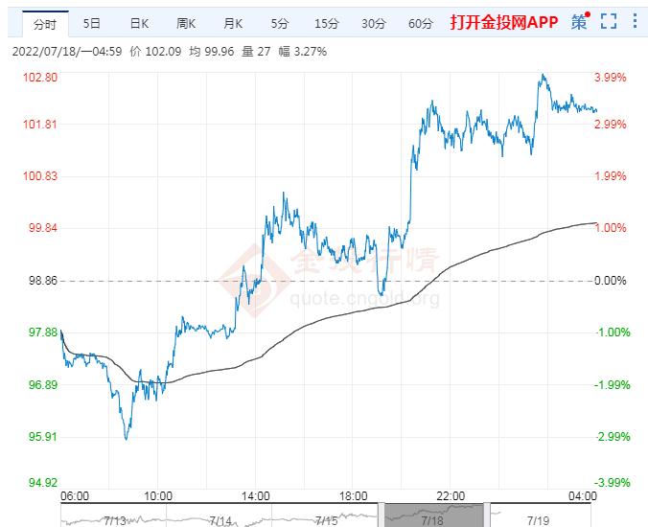Viewport: 648px width, 527px height.
Task: Click the 102.80 price axis label
Action: coord(40,78)
